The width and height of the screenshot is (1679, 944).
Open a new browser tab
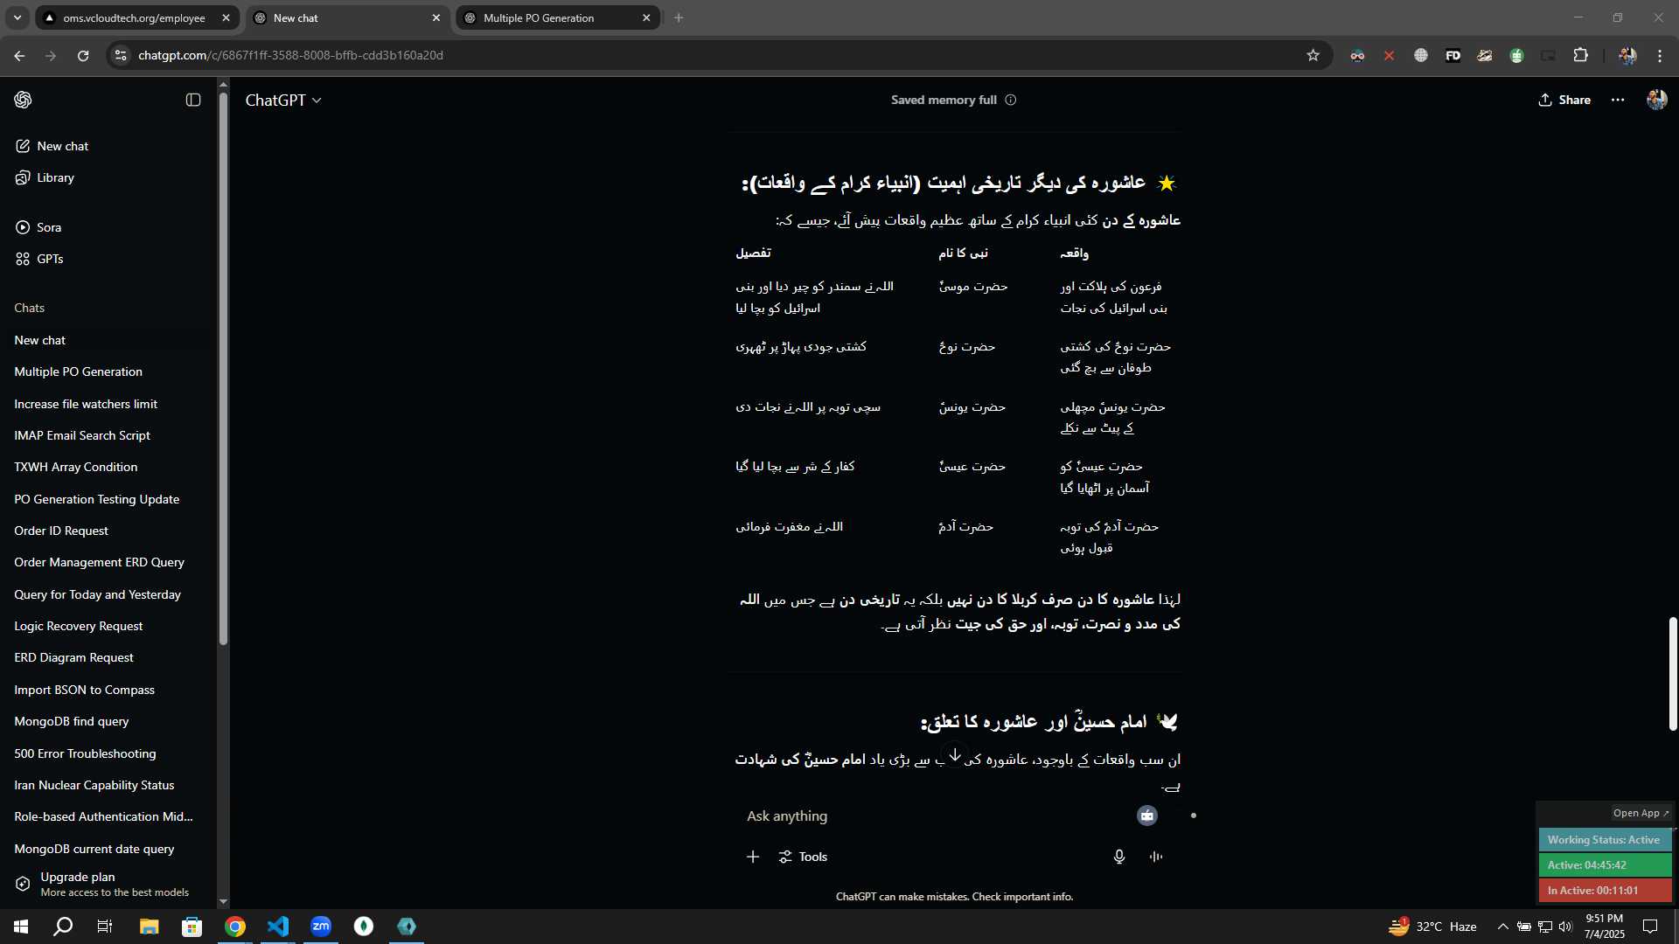(x=679, y=17)
